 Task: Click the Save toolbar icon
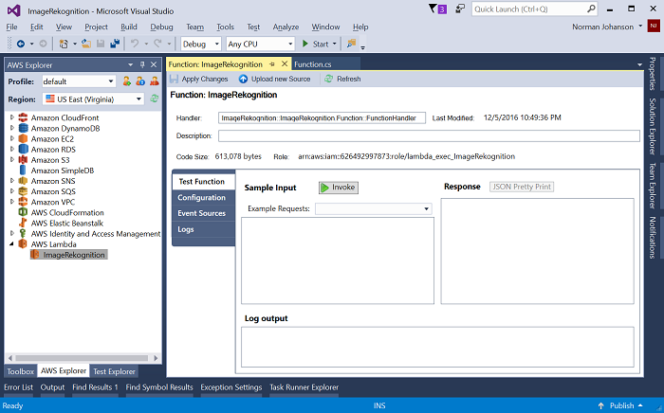(101, 44)
